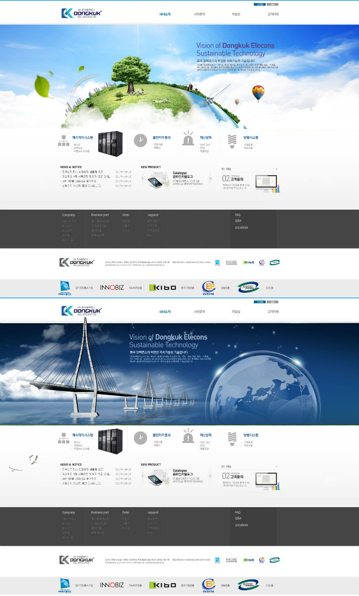Viewport: 359px width, 596px height.
Task: Click the spiral light bulb icon under the bridge banner
Action: coord(232,439)
